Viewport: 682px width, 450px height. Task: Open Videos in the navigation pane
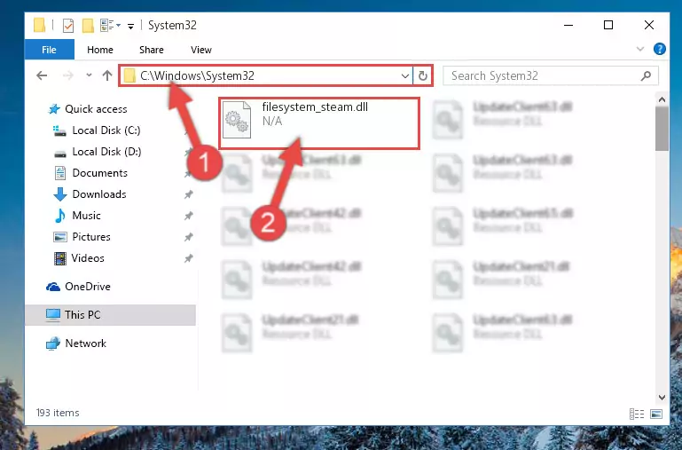tap(88, 258)
